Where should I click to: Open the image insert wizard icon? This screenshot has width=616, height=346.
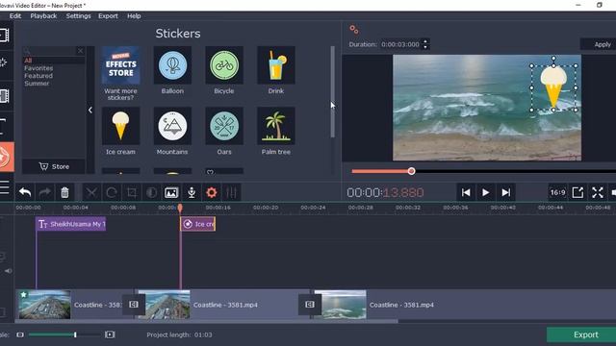coord(171,192)
